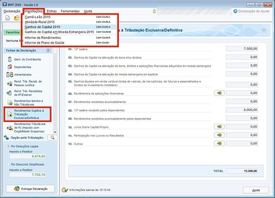Click the saved-information checkmark status icon
275x198 pixels.
coord(65,190)
